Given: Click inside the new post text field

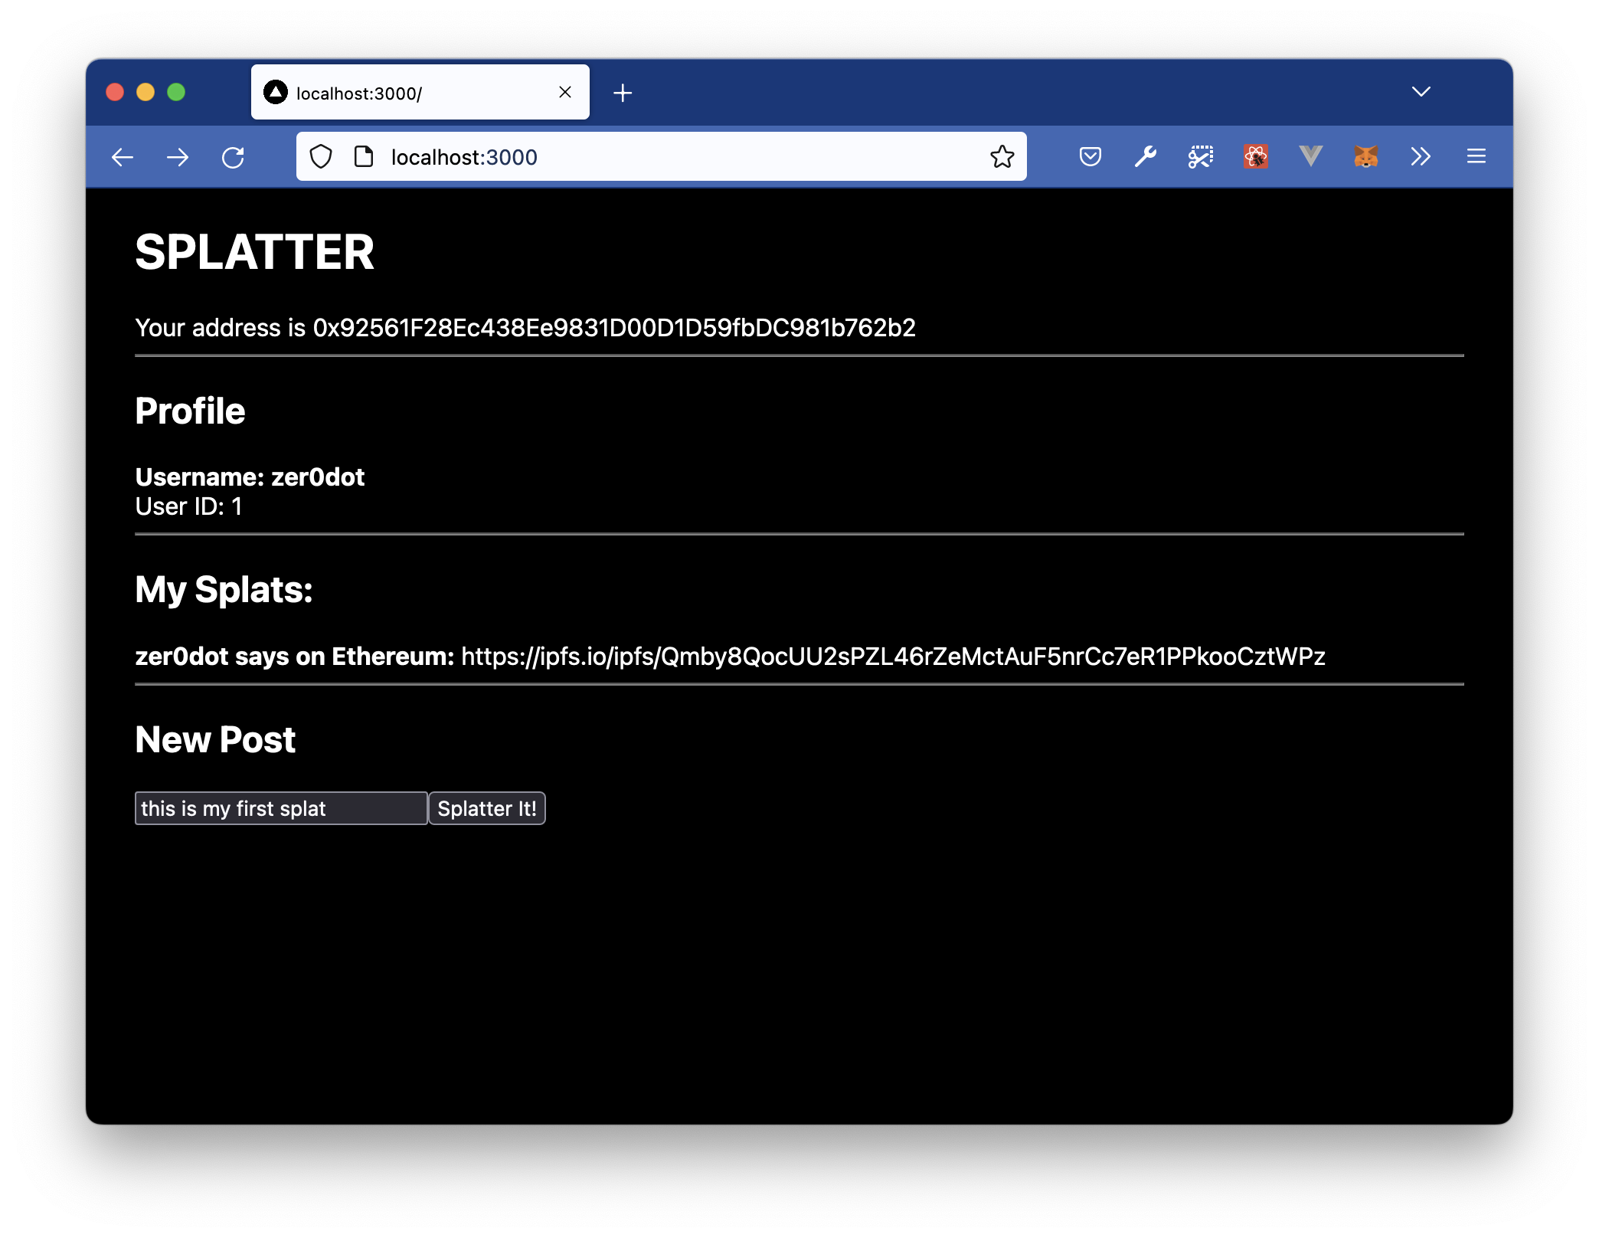Looking at the screenshot, I should coord(280,807).
